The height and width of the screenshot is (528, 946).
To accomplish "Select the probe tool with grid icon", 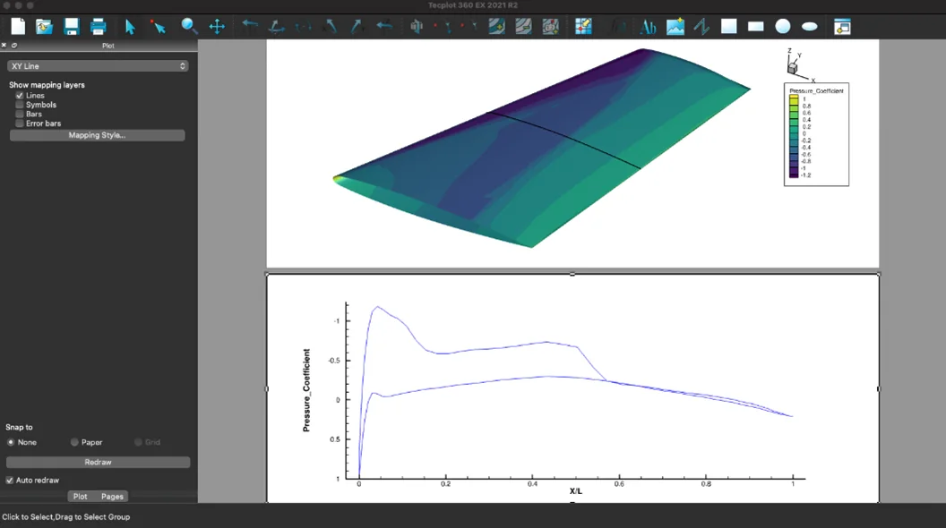I will [583, 27].
